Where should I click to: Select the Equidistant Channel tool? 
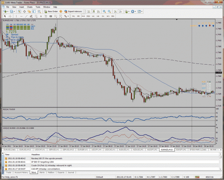[x=31, y=16]
